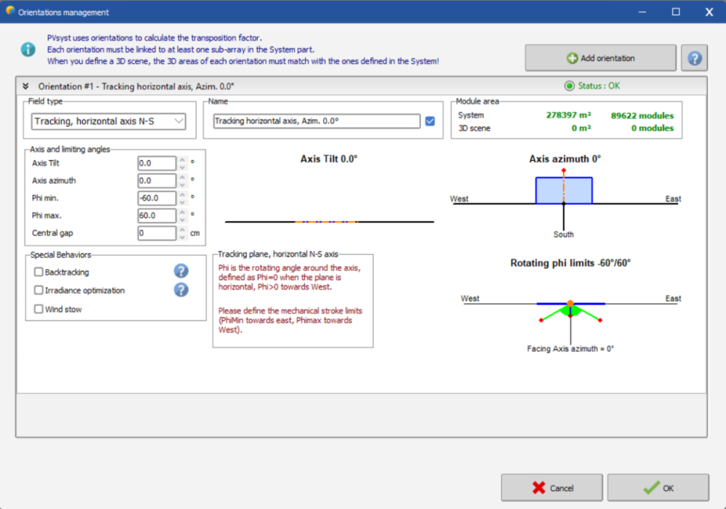Confirm with the OK button
This screenshot has height=509, width=726.
(x=658, y=488)
